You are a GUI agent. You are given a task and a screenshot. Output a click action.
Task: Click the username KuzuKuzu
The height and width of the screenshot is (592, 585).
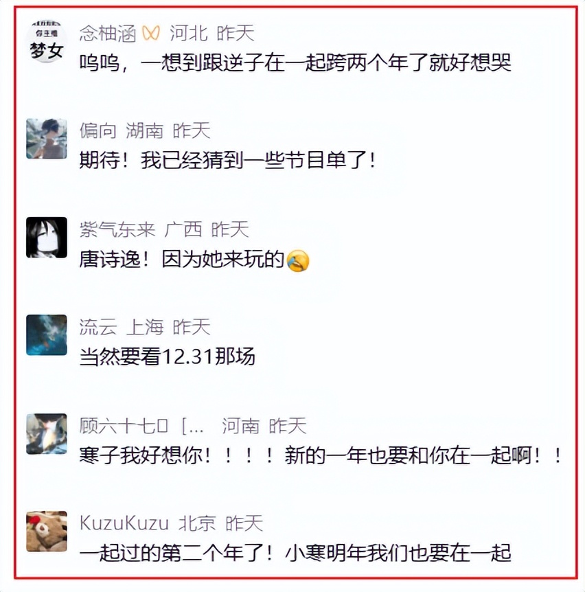(124, 523)
